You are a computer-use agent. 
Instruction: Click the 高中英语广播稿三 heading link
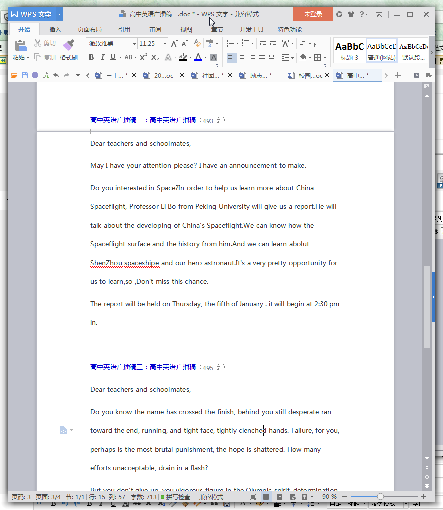143,367
